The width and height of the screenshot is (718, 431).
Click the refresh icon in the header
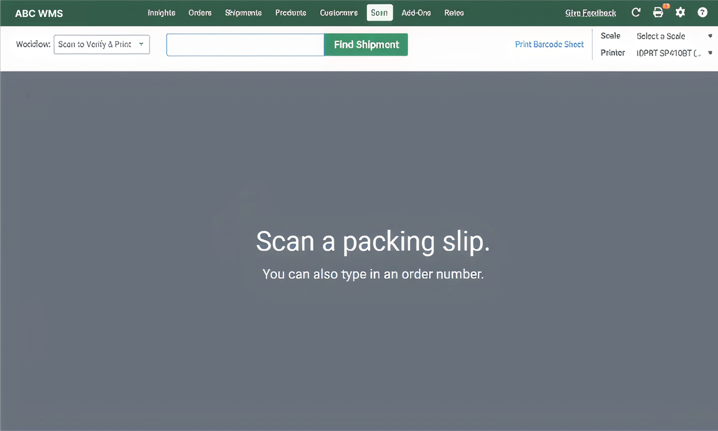point(636,12)
